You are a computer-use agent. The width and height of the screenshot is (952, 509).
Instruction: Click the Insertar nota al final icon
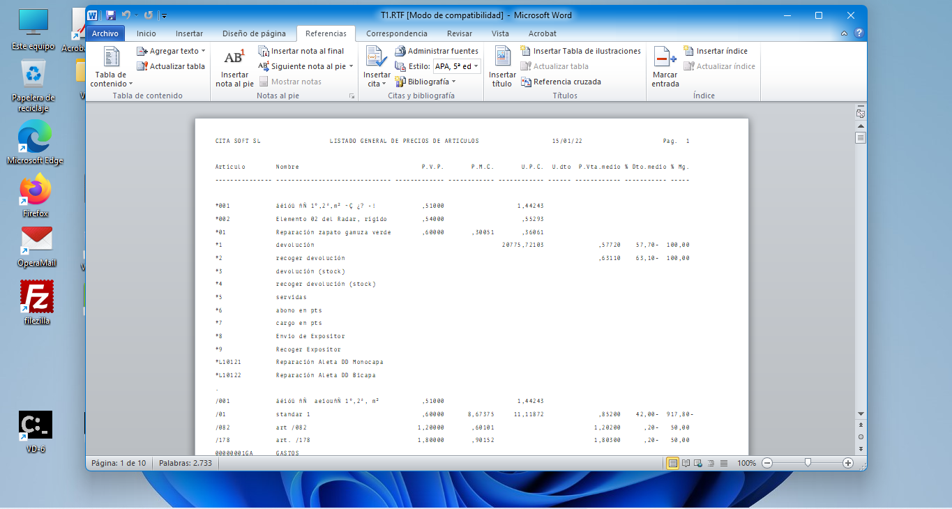[264, 51]
